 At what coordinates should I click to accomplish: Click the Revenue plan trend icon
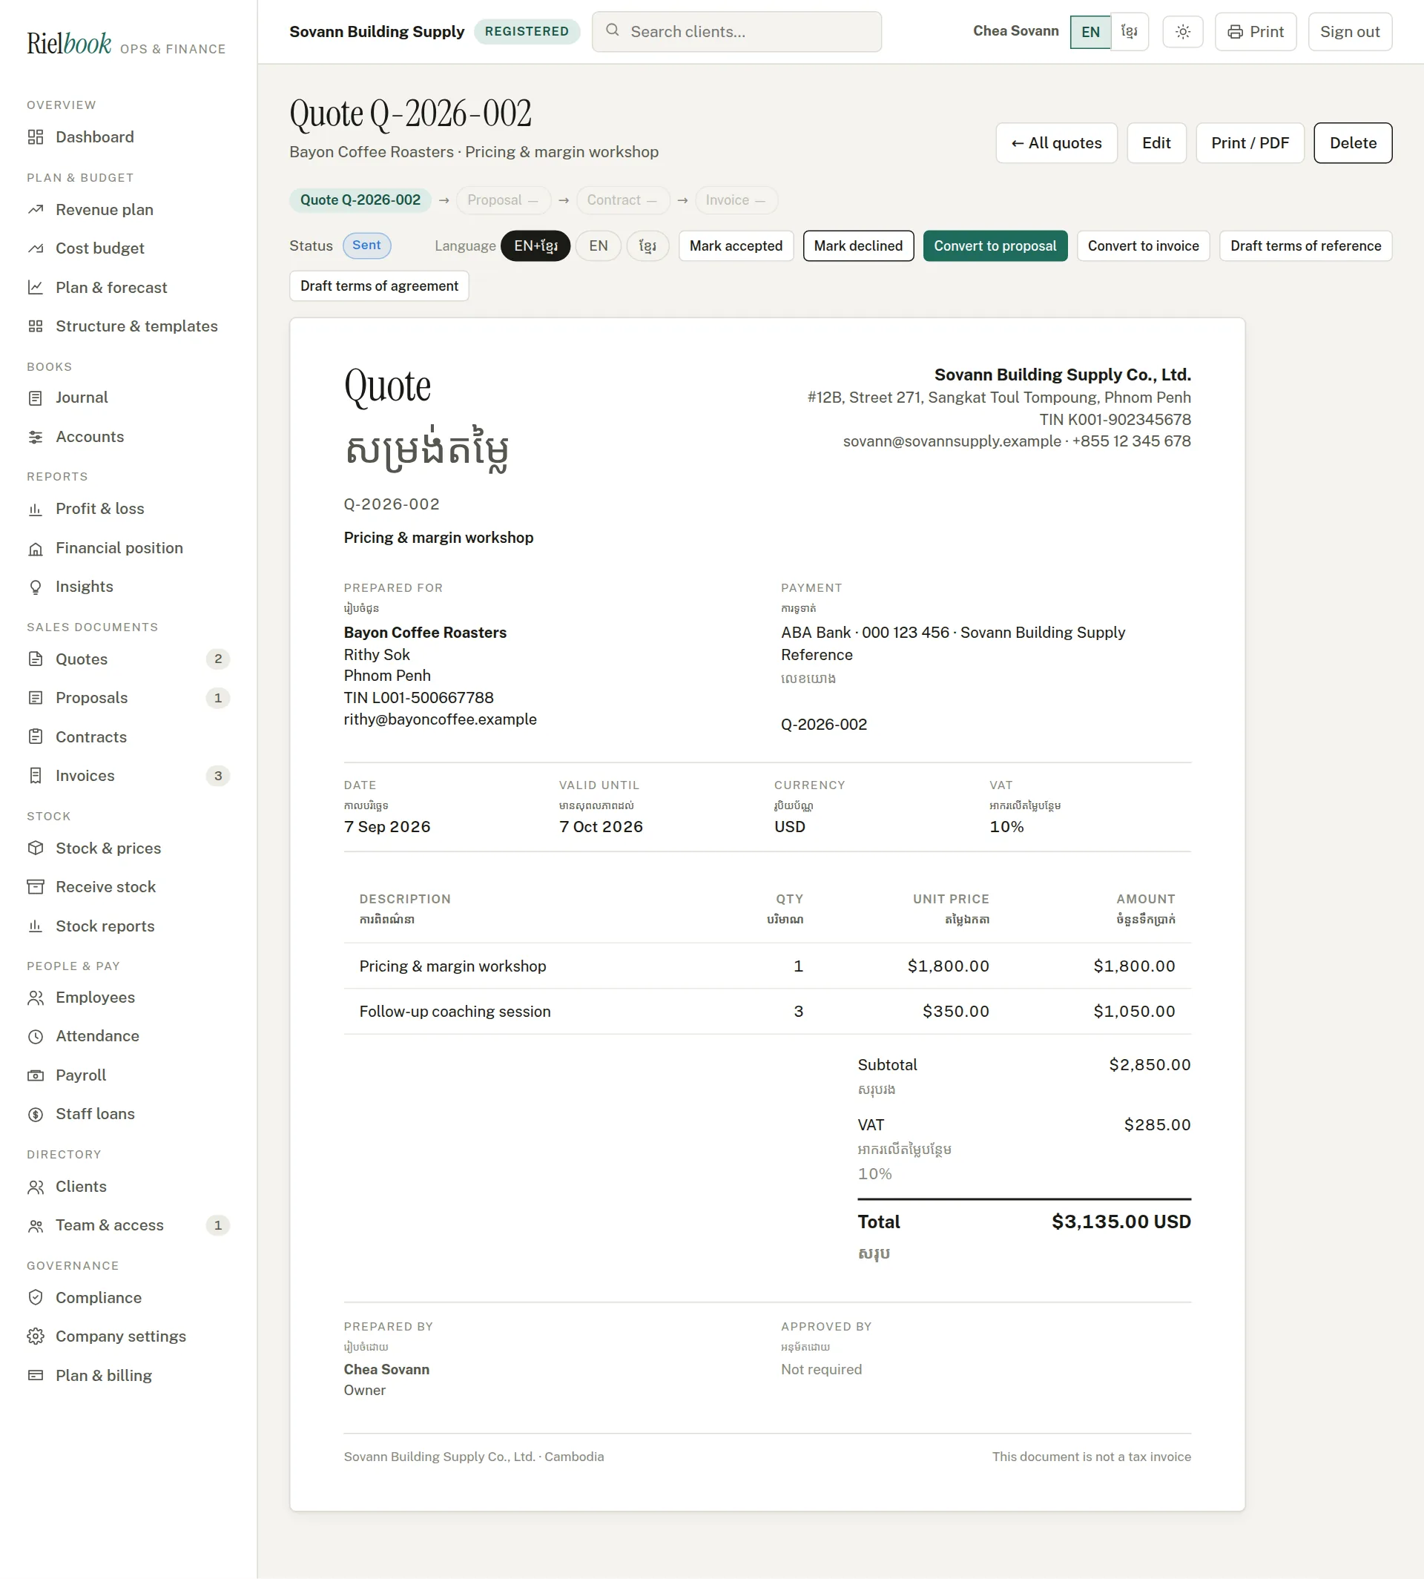[x=35, y=210]
